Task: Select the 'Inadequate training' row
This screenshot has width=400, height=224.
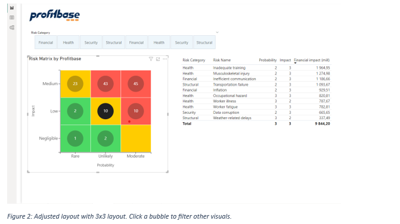Action: 256,68
